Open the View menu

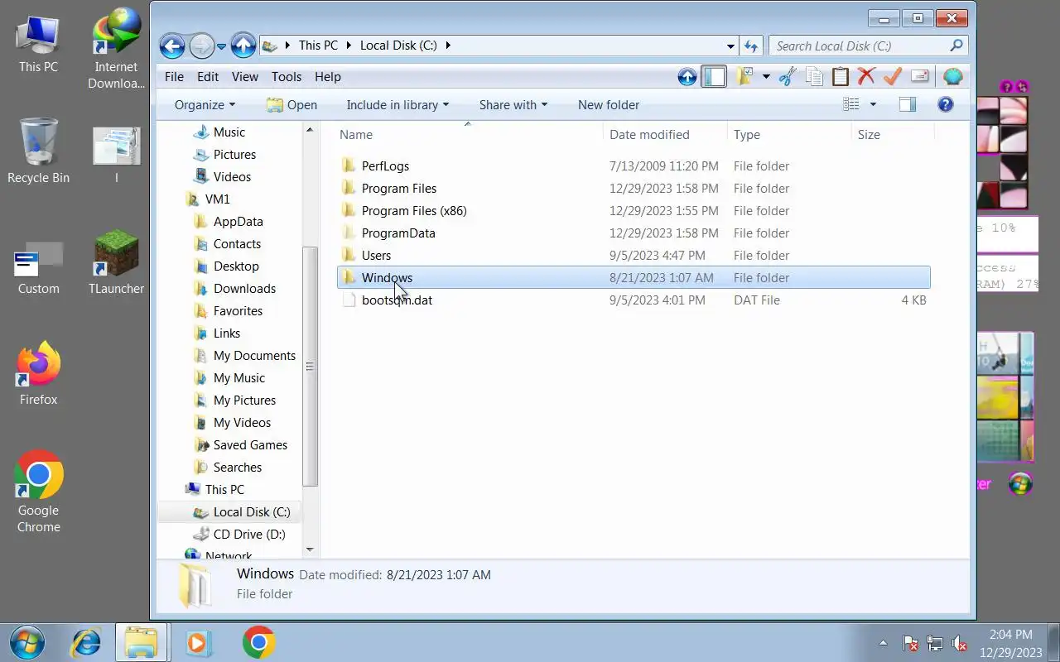[244, 76]
